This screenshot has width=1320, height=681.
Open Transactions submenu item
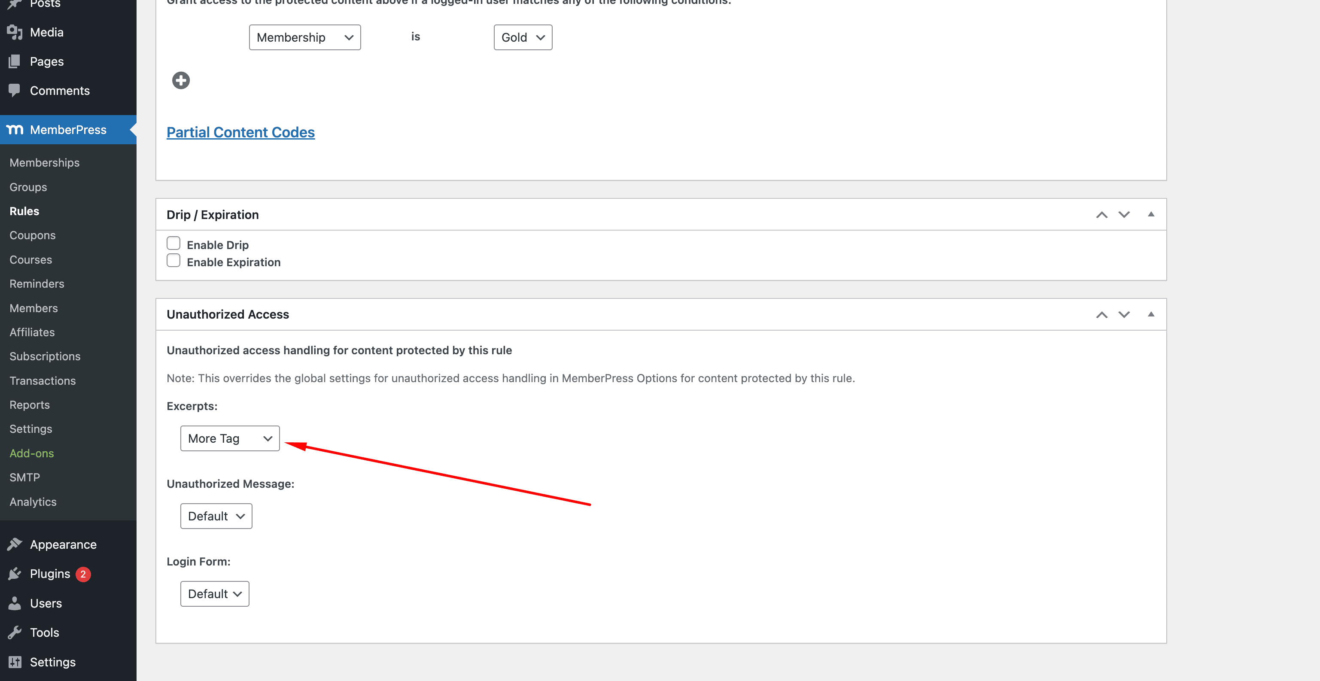(x=43, y=381)
